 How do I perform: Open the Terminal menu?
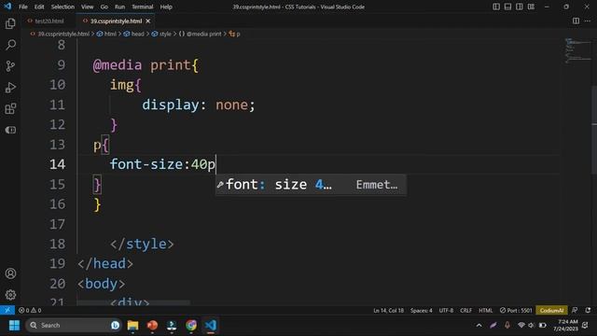click(x=142, y=7)
